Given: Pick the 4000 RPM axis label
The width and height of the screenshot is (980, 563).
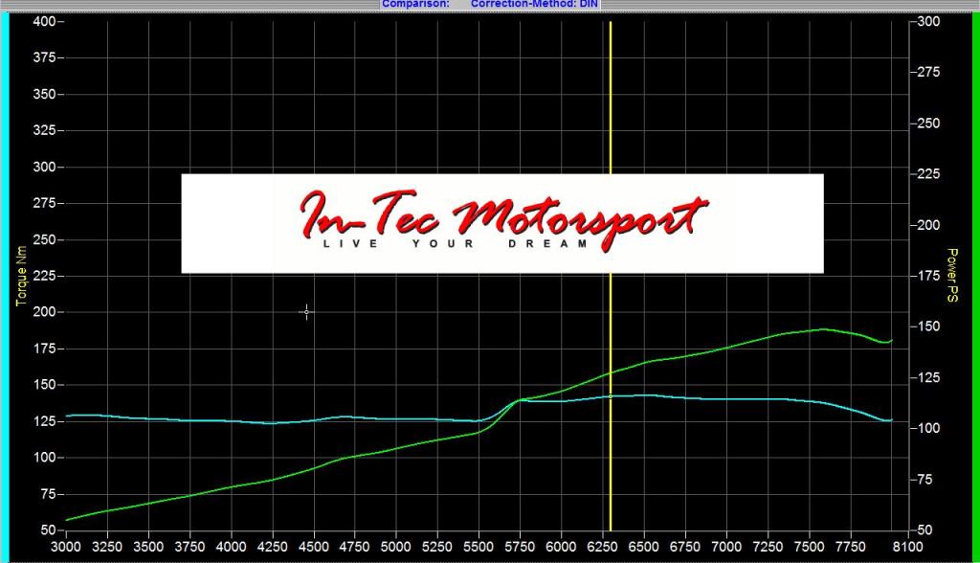Looking at the screenshot, I should click(x=231, y=547).
